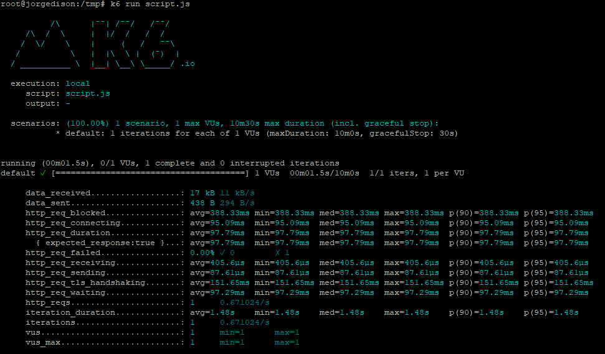Click the 'local' execution value

[77, 83]
